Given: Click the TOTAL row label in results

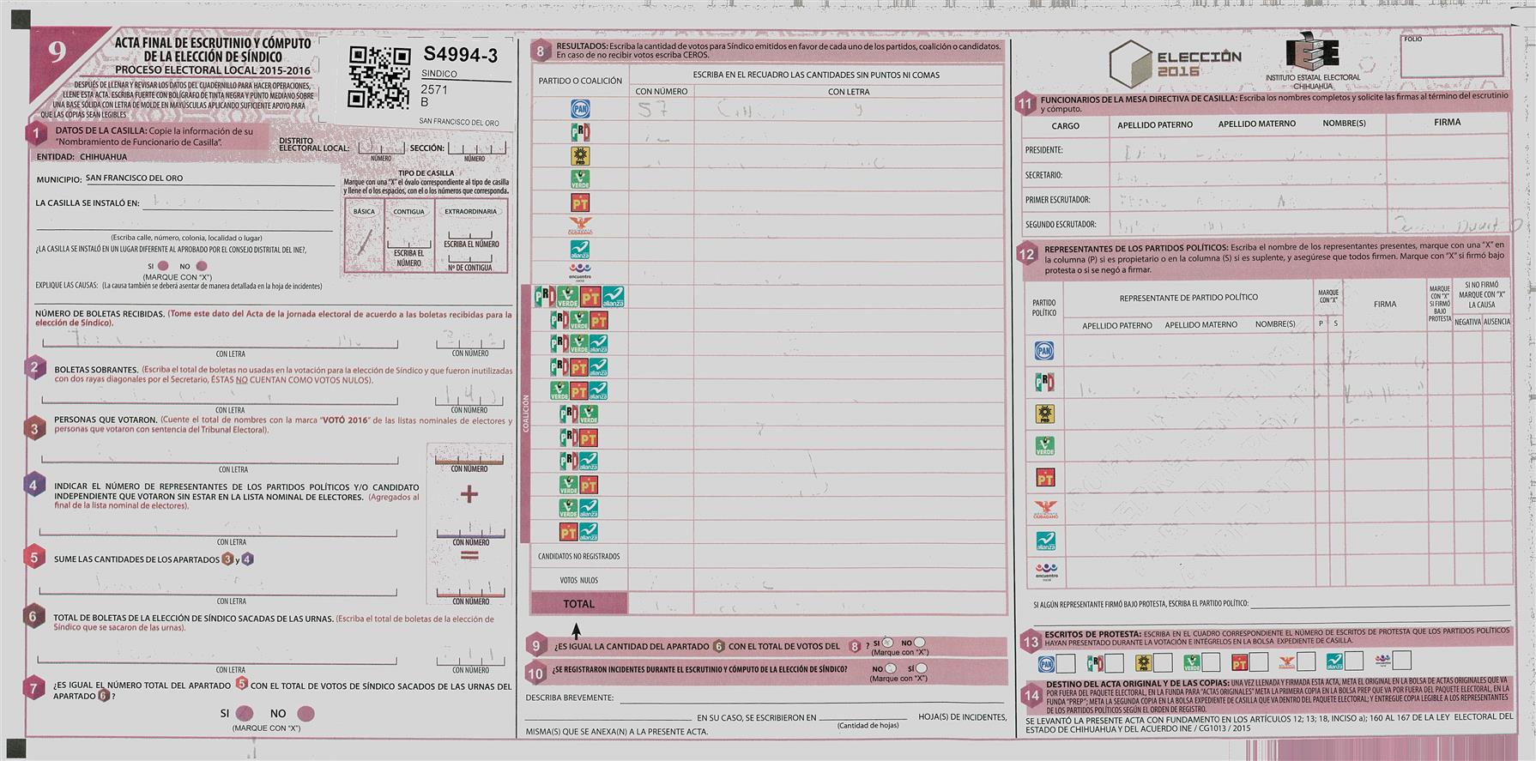Looking at the screenshot, I should point(578,604).
